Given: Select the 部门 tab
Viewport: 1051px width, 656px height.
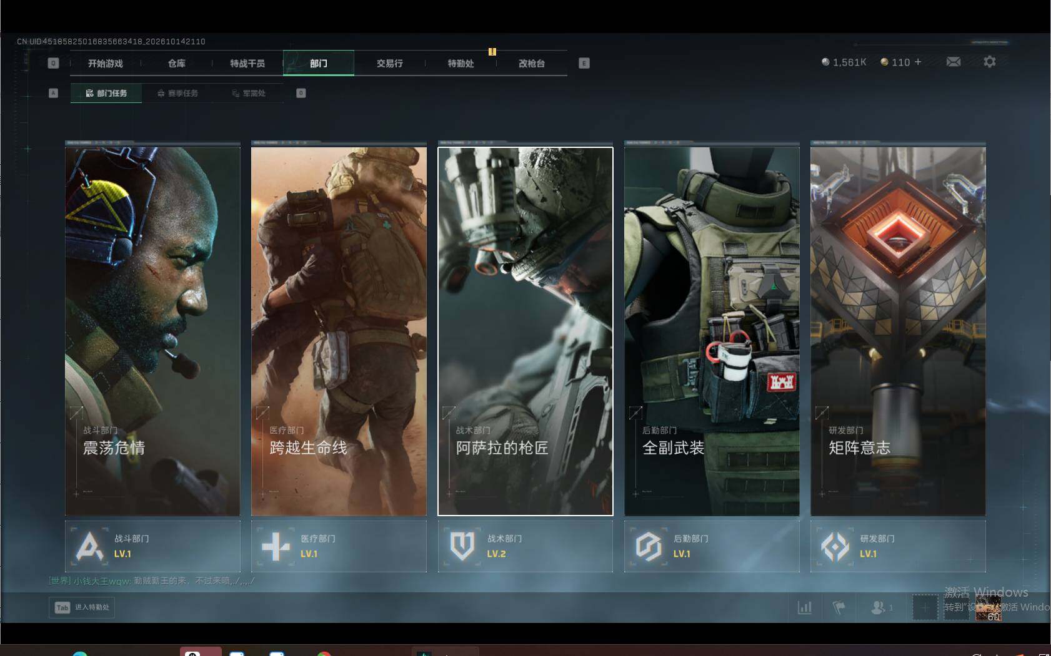Looking at the screenshot, I should (319, 63).
